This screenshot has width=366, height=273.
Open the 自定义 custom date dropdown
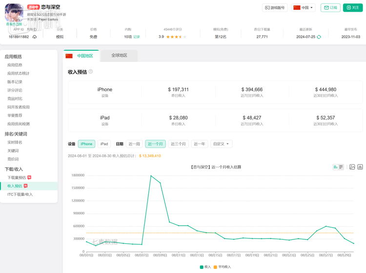(x=221, y=144)
